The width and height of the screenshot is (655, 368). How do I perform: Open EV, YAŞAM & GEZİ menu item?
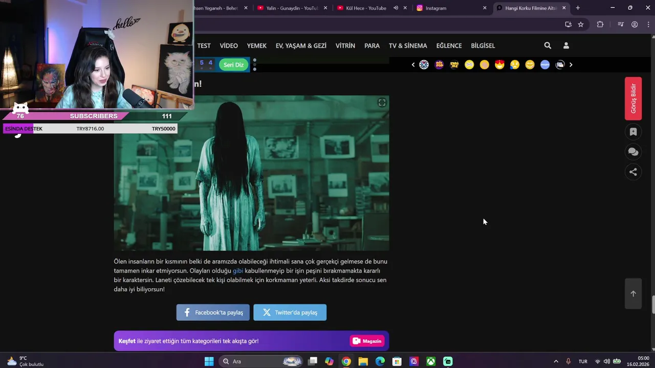coord(301,45)
